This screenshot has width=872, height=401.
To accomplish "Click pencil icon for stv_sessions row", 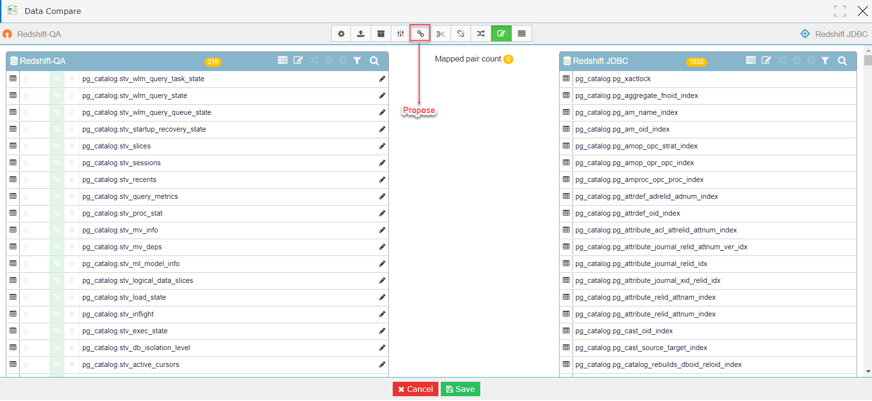I will tap(382, 163).
